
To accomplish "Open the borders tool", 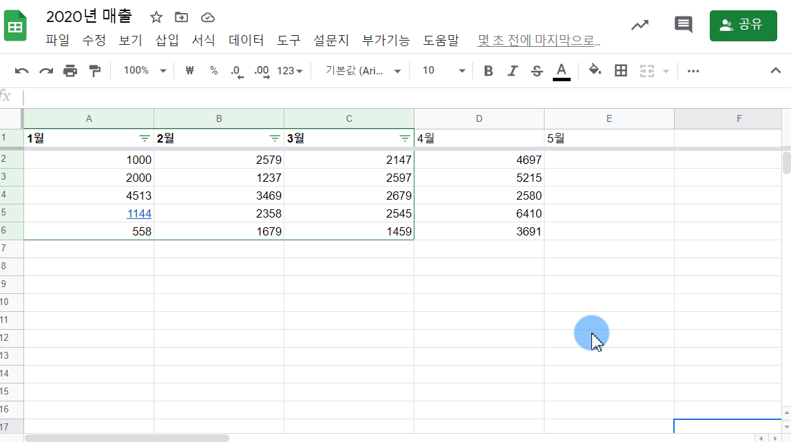I will tap(621, 71).
